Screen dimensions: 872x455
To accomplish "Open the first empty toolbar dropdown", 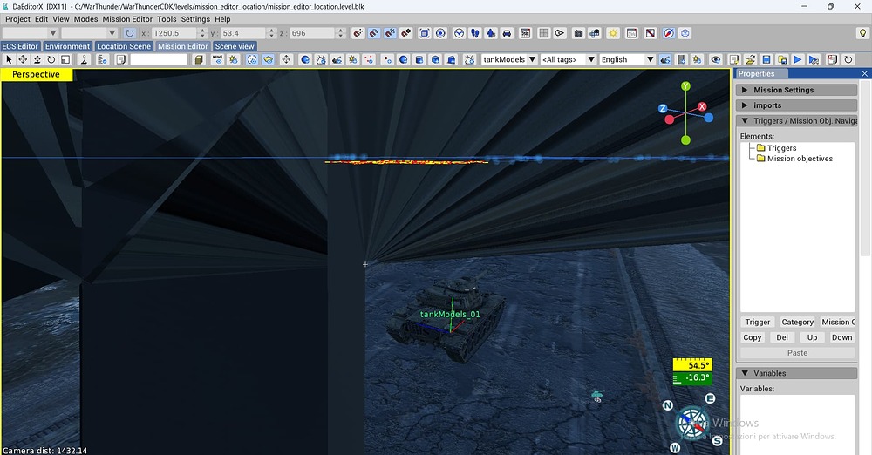I will pyautogui.click(x=30, y=33).
